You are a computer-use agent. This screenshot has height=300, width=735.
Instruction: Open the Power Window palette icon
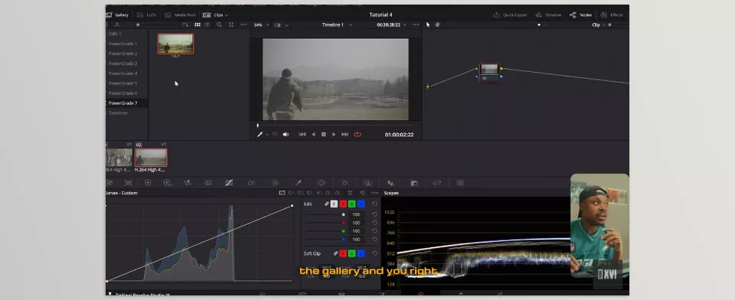point(322,183)
